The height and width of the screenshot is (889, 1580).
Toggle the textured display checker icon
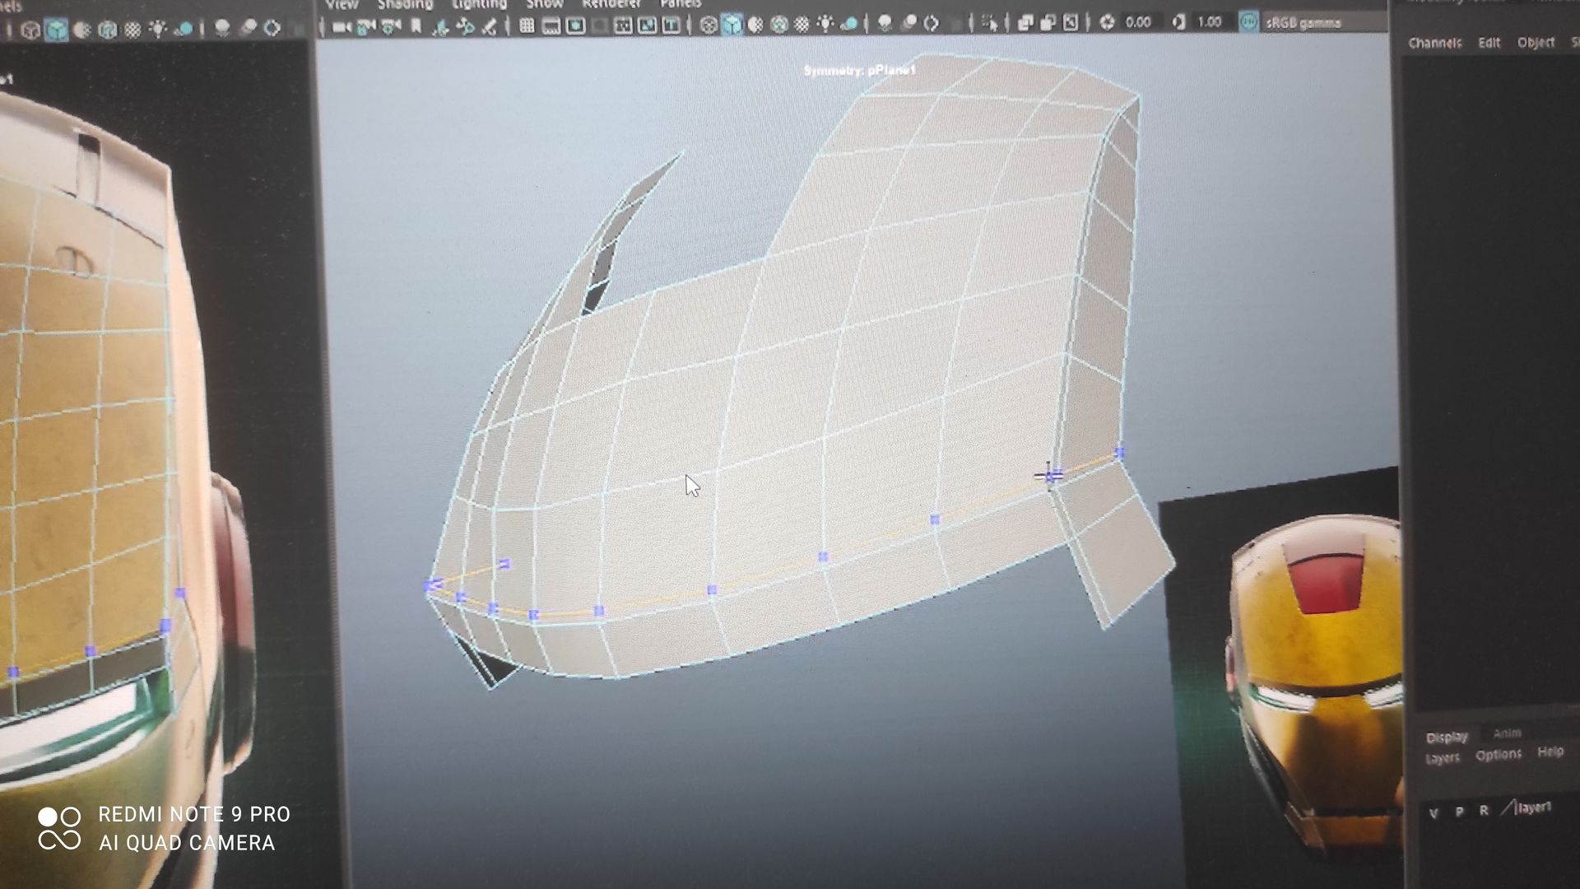[x=802, y=25]
